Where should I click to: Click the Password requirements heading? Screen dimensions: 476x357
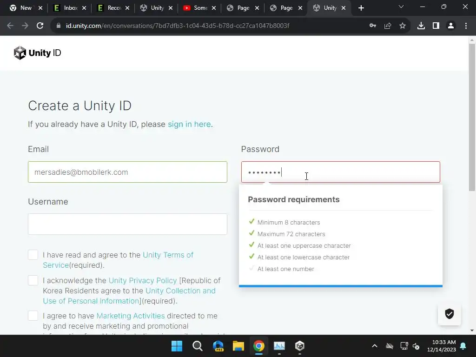294,199
